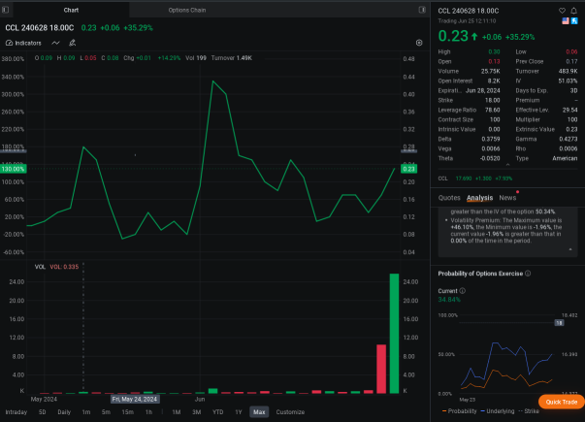This screenshot has height=422, width=585.
Task: Select the 5m interval
Action: [106, 412]
